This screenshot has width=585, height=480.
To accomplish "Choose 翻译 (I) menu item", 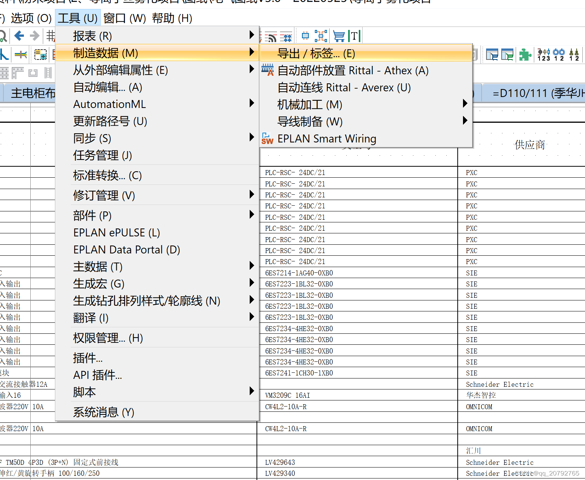I will [x=157, y=318].
